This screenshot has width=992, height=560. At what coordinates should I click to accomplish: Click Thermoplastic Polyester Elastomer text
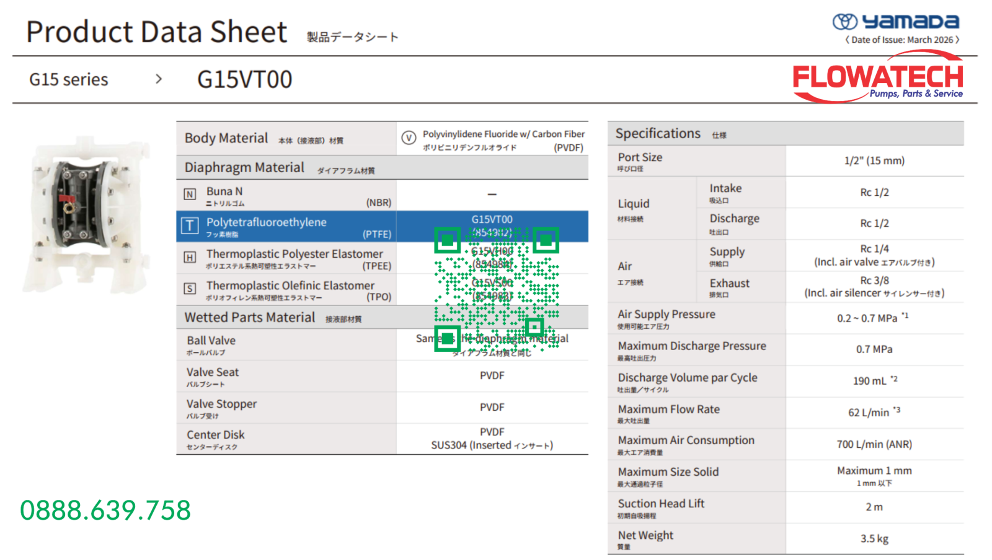coord(294,254)
